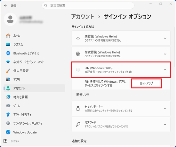Open Windows Update page
The height and width of the screenshot is (147, 176).
(x=34, y=132)
